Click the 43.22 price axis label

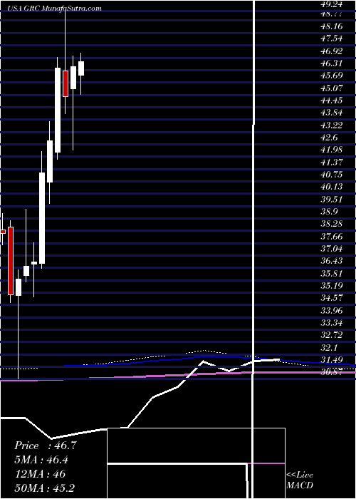332,125
